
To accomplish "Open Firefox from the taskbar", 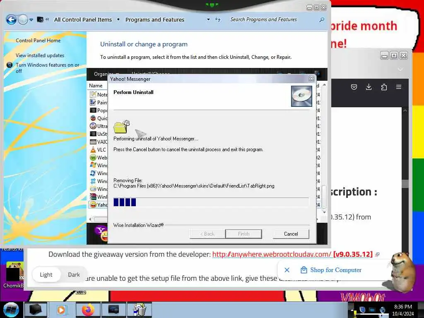I will click(88, 310).
